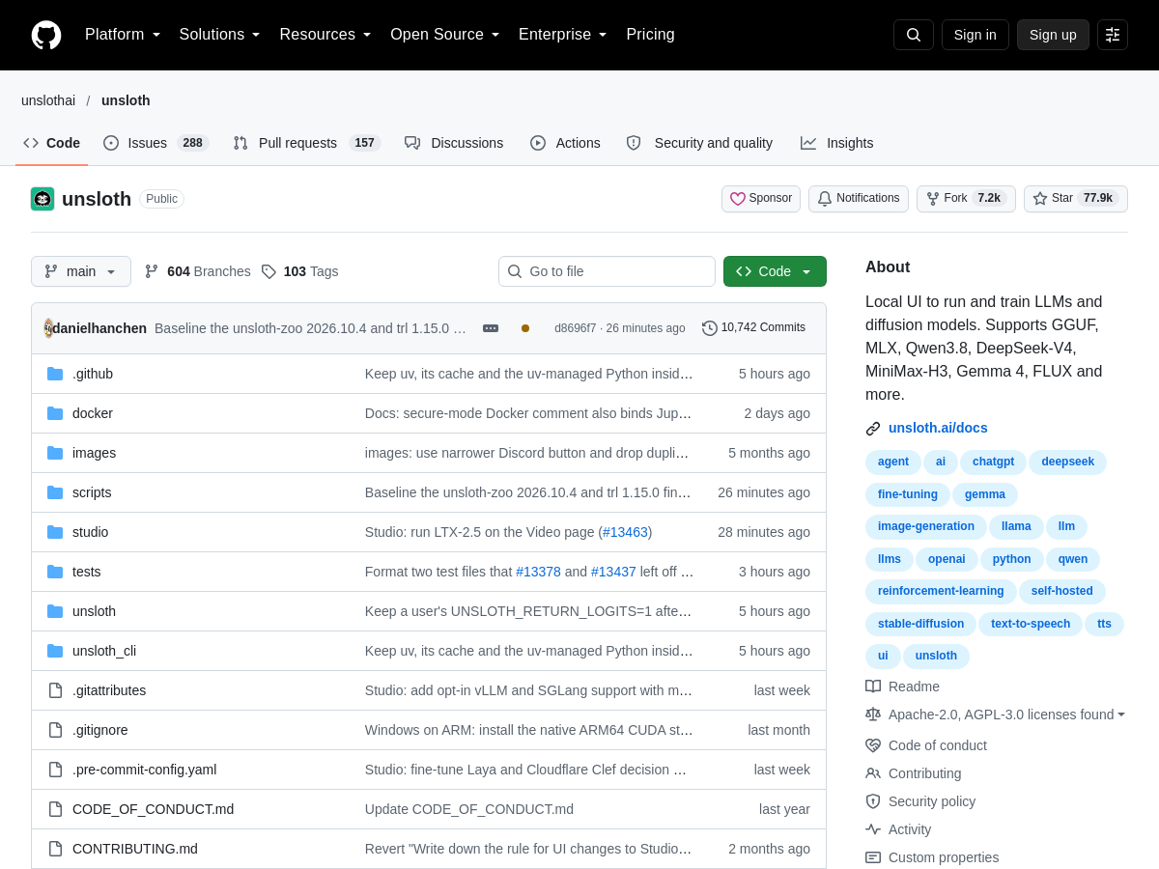Viewport: 1159px width, 869px height.
Task: Click the link icon beside unsloth.ai/docs
Action: point(873,429)
